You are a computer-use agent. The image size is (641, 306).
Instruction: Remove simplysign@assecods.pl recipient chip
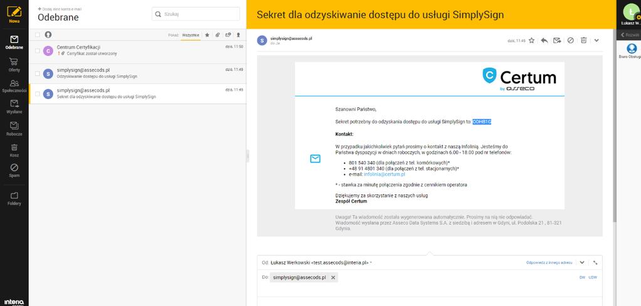pos(333,277)
